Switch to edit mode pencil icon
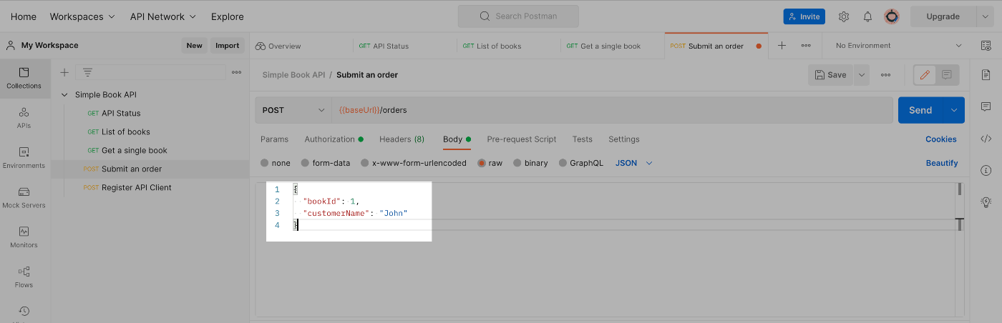 click(x=925, y=74)
